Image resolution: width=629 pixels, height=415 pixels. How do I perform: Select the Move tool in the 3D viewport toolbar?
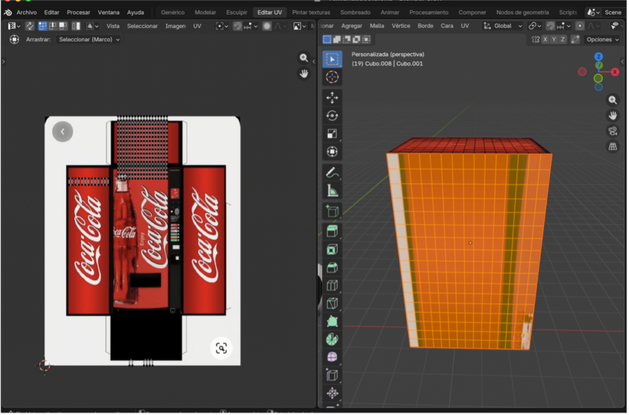[332, 98]
